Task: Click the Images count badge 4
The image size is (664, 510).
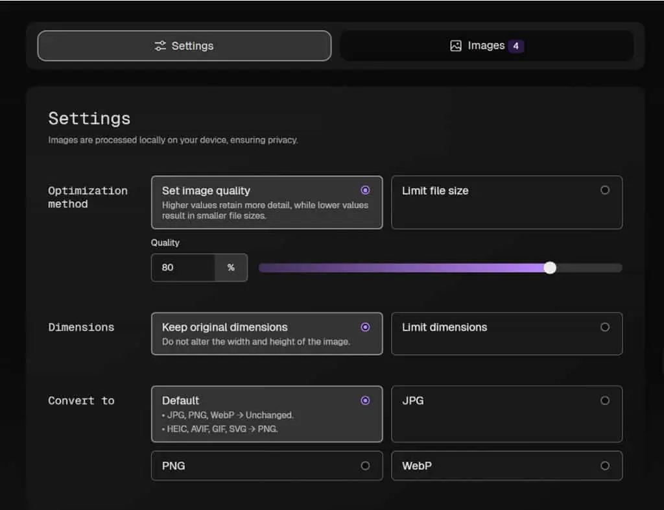Action: click(x=516, y=46)
